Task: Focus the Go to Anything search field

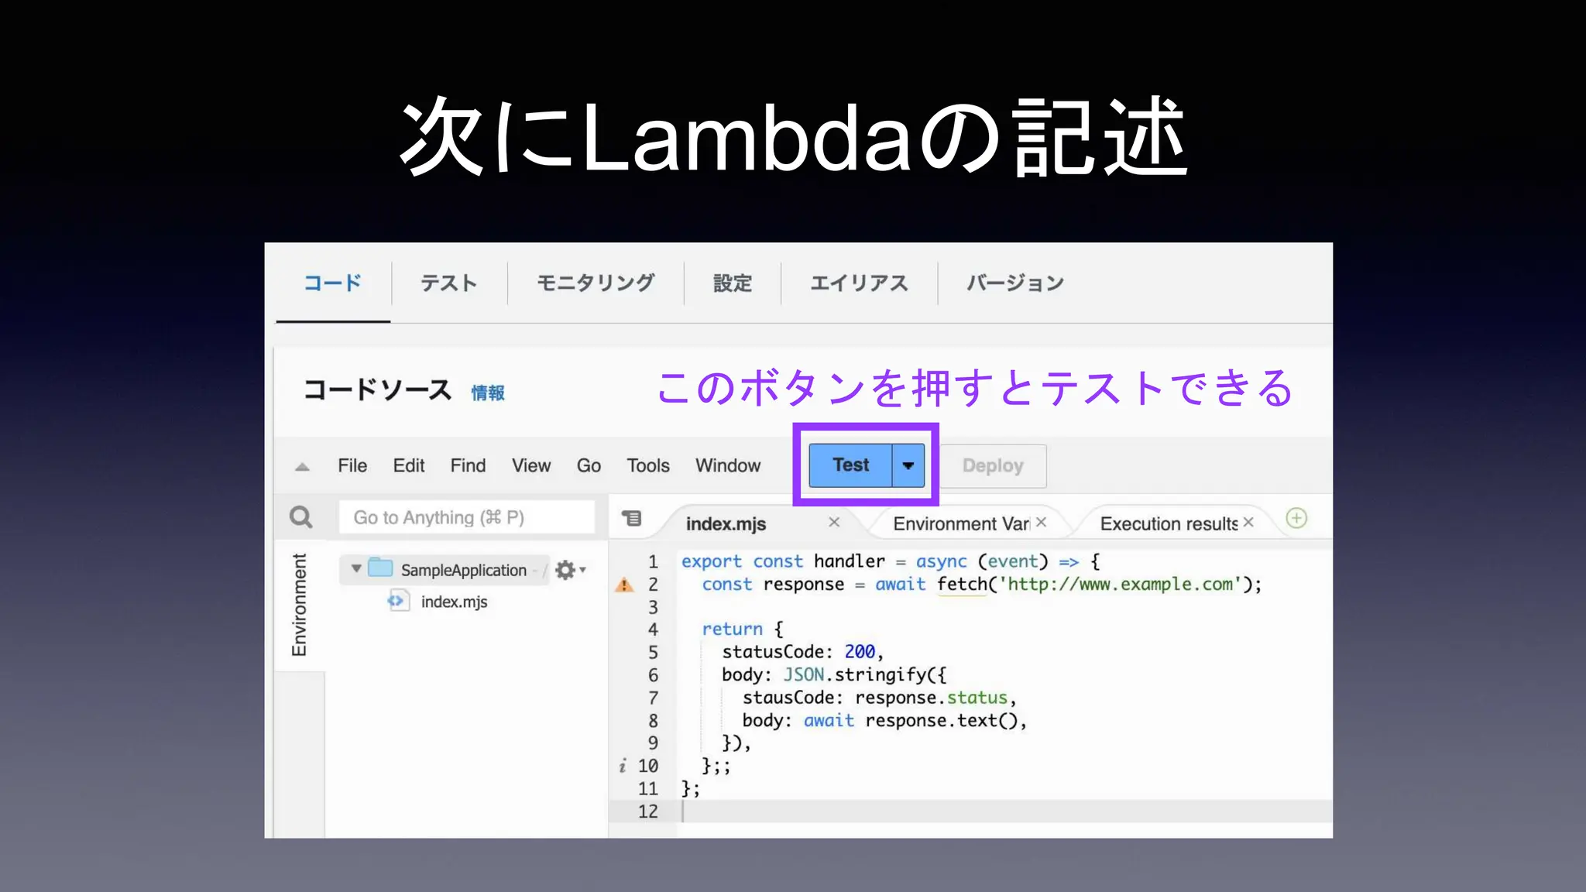Action: coord(467,517)
